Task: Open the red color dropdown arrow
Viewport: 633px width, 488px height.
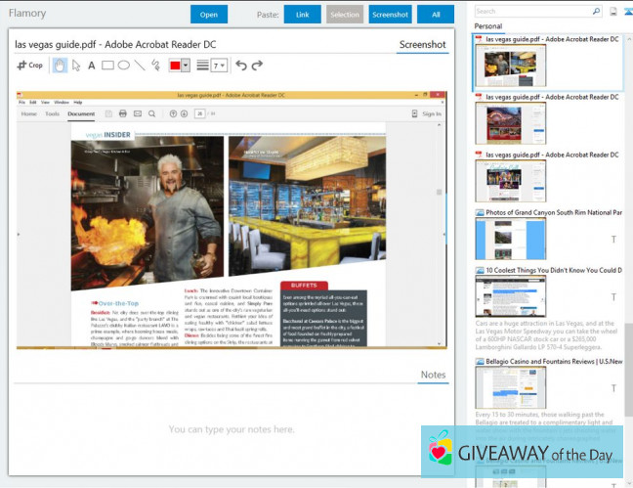Action: coord(186,66)
